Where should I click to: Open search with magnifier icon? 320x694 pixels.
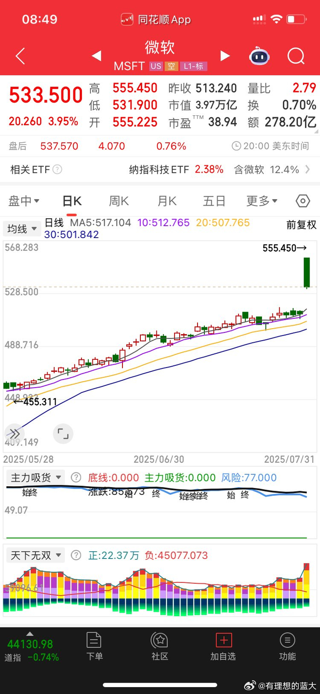point(296,56)
